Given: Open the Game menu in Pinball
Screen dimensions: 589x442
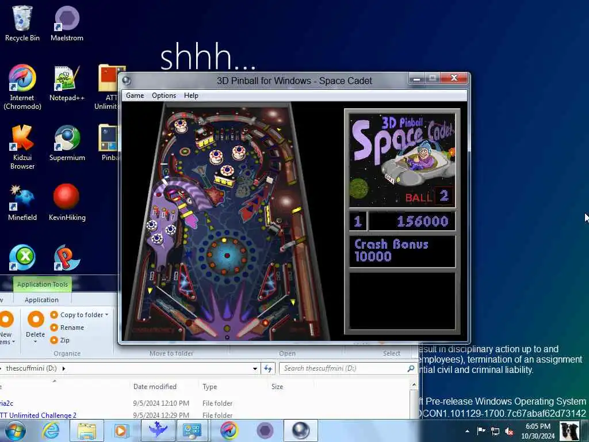Looking at the screenshot, I should tap(135, 96).
